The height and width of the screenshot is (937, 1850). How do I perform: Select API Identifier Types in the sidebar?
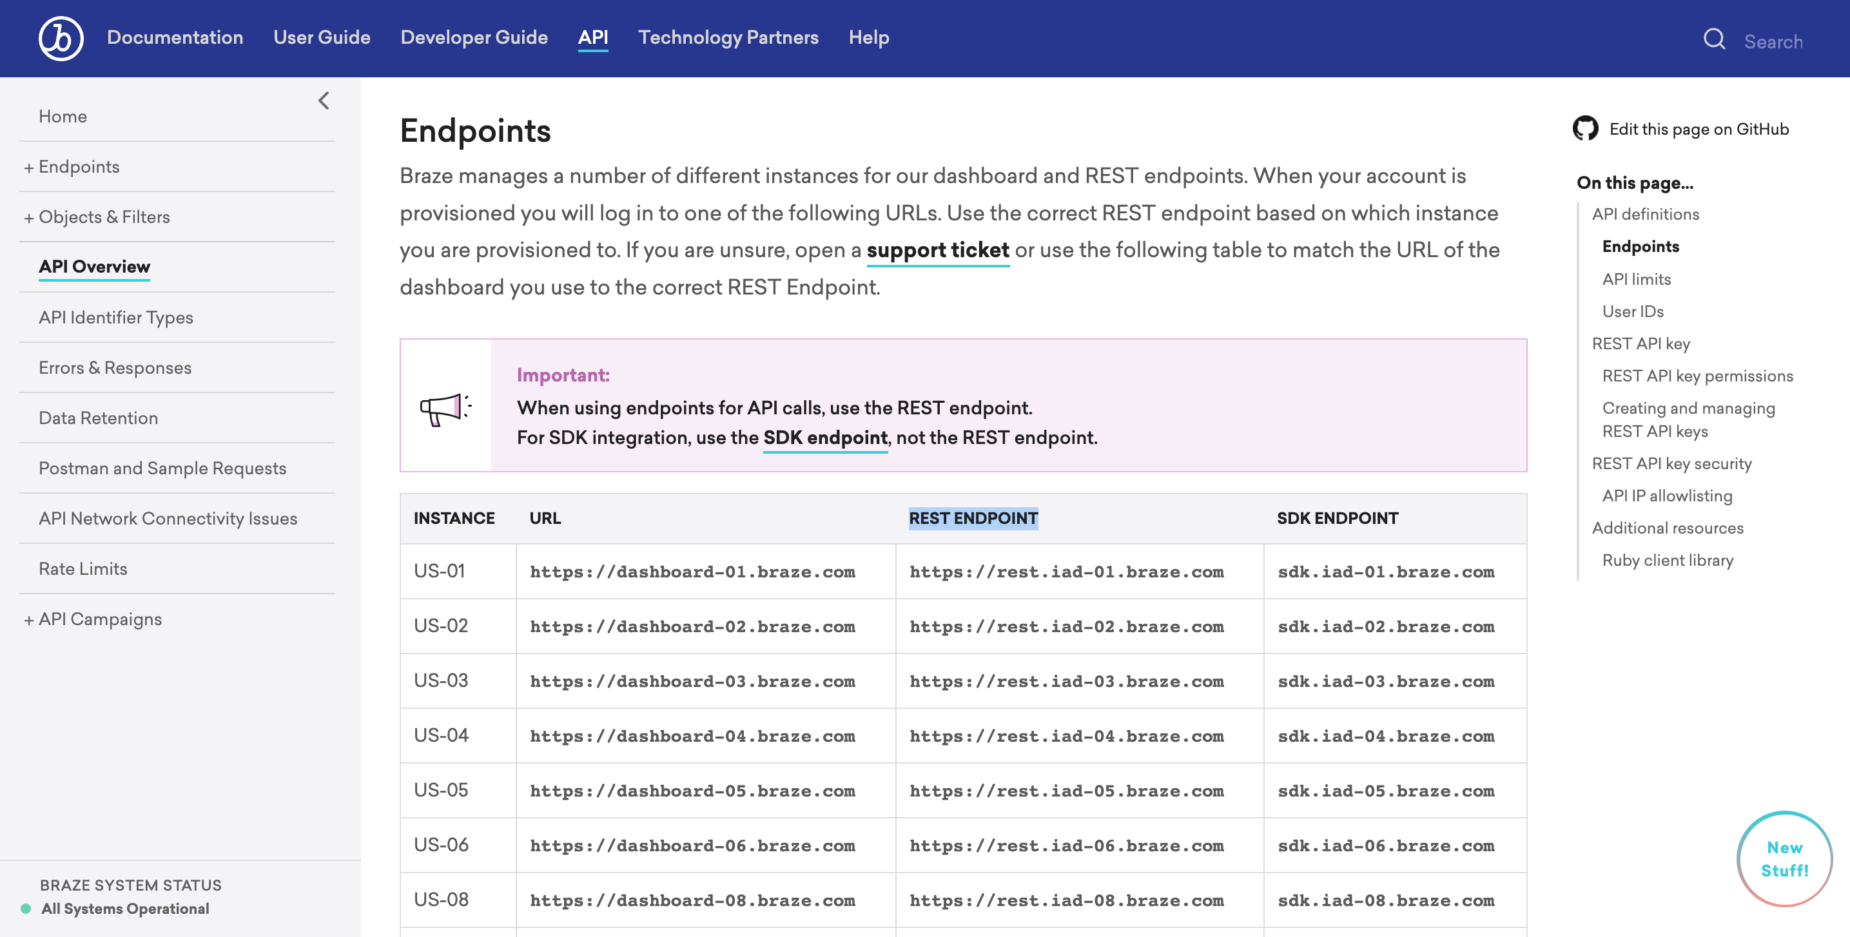click(x=115, y=316)
